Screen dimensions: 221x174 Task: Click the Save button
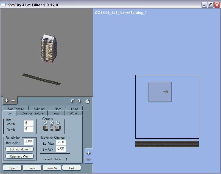pyautogui.click(x=32, y=168)
